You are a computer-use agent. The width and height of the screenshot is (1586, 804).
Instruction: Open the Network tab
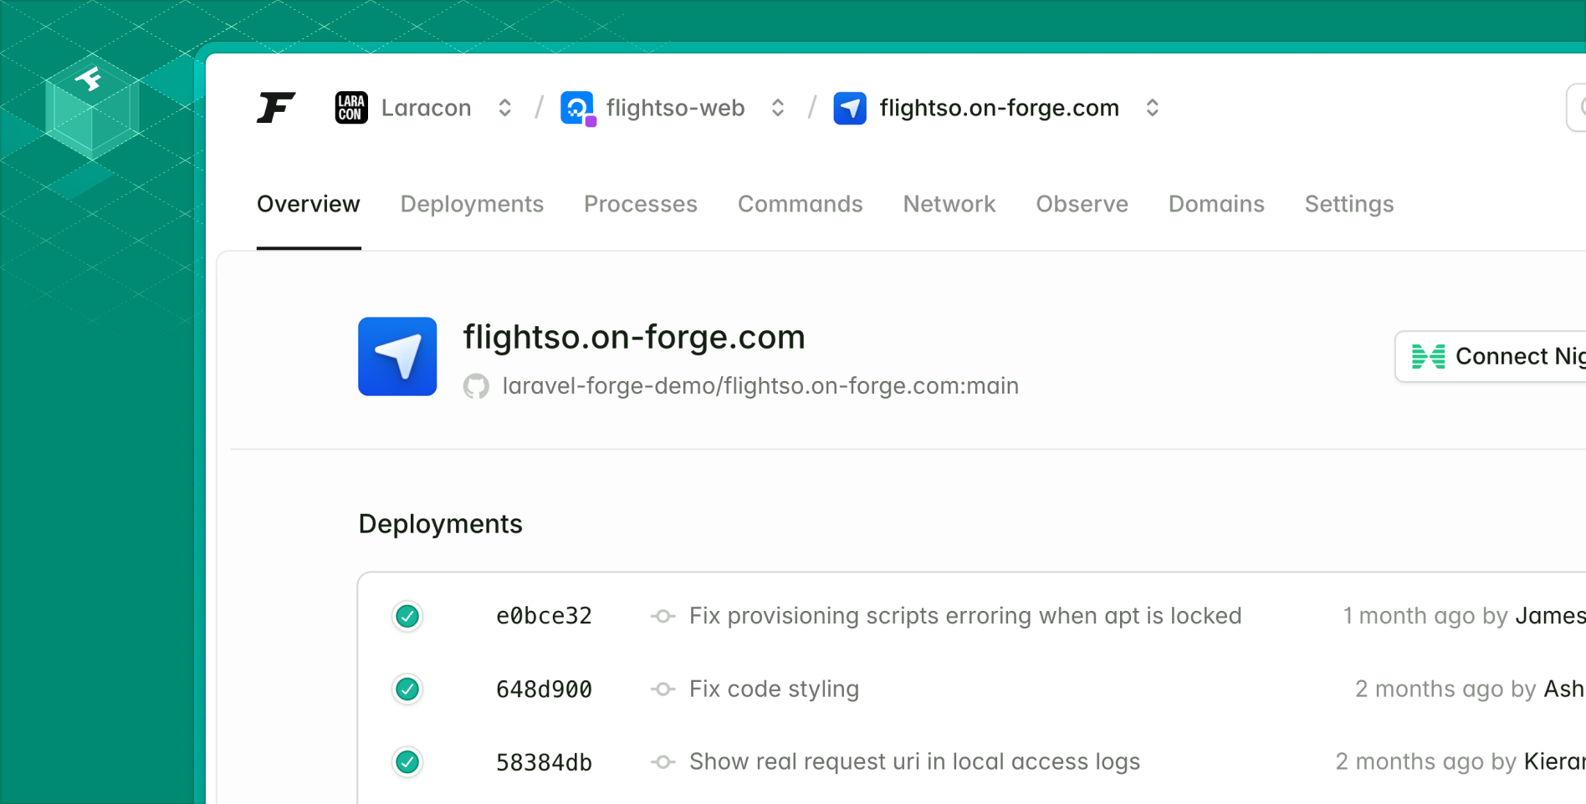coord(949,204)
